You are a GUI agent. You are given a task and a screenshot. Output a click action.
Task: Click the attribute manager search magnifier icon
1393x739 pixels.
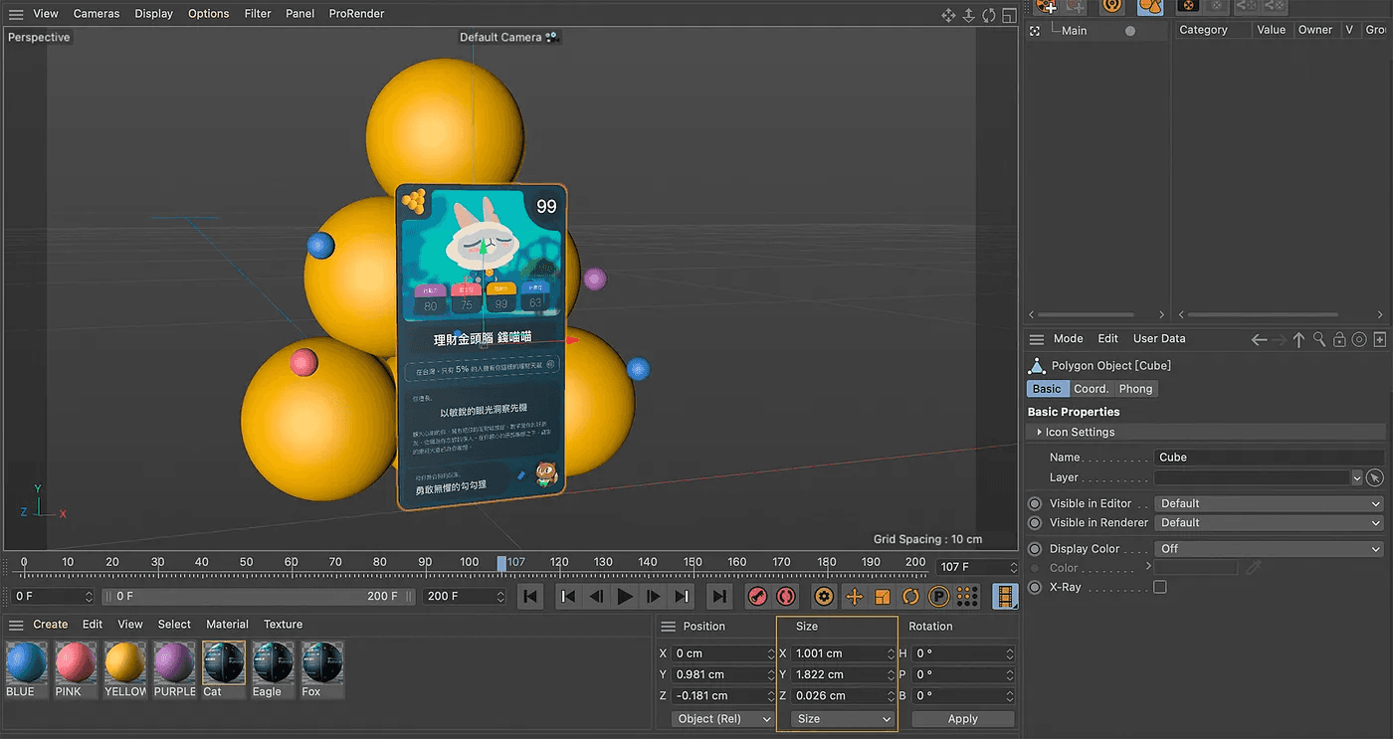[x=1319, y=339]
